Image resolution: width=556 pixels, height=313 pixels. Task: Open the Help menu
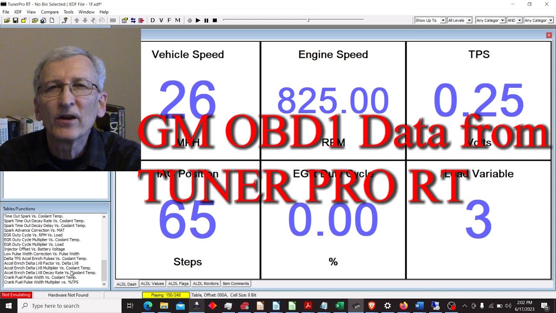coord(104,12)
